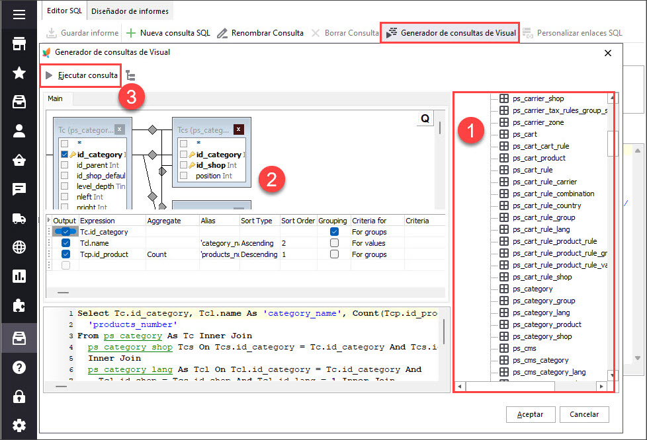Click the Q magnifier button in the diagram area
647x440 pixels.
coord(425,119)
